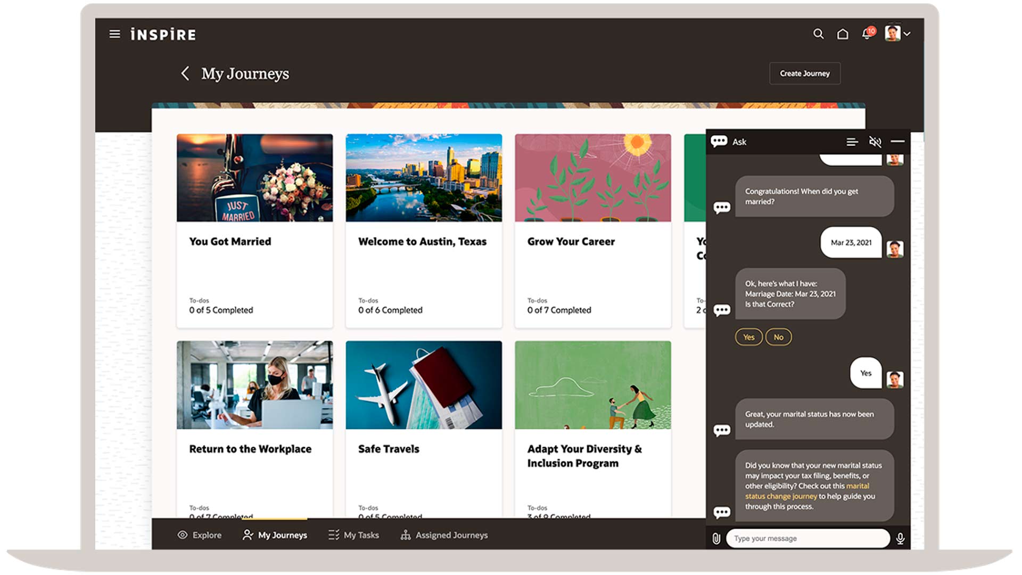
Task: Choose the Yes quick reply chip
Action: point(748,337)
